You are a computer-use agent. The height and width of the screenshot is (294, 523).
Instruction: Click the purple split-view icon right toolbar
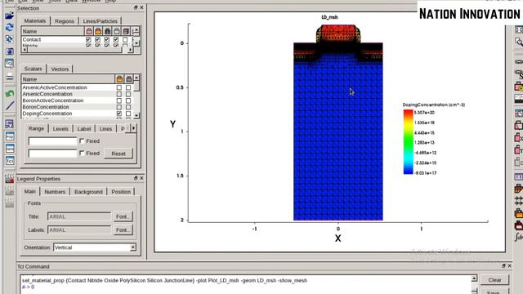point(519,176)
